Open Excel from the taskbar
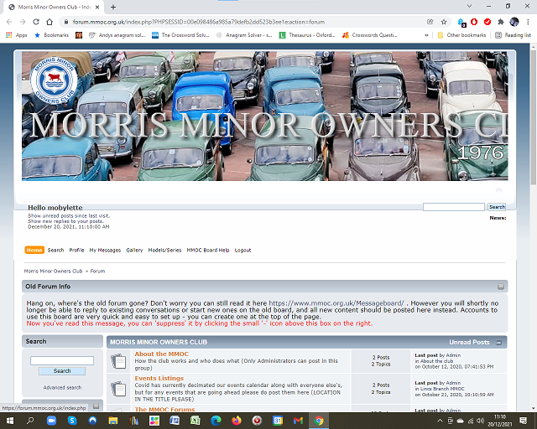Screen dimensions: 537x429 [x=196, y=421]
